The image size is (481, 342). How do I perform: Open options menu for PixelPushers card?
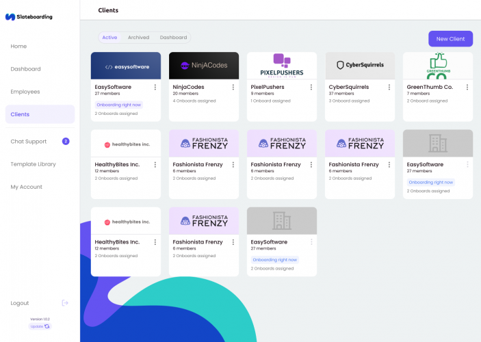(x=311, y=87)
